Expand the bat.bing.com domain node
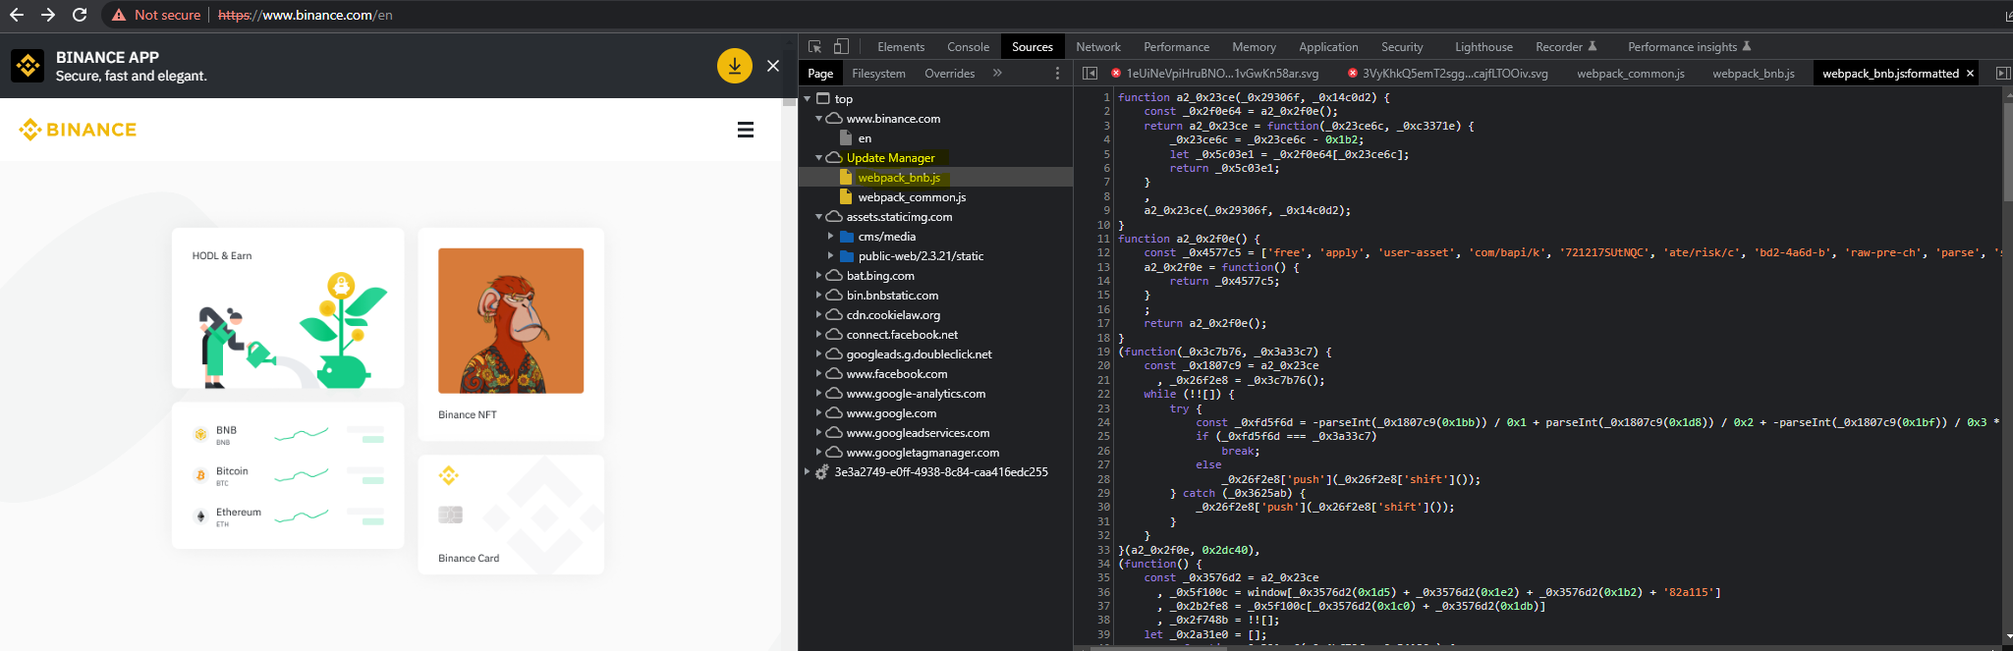The image size is (2013, 651). click(818, 275)
